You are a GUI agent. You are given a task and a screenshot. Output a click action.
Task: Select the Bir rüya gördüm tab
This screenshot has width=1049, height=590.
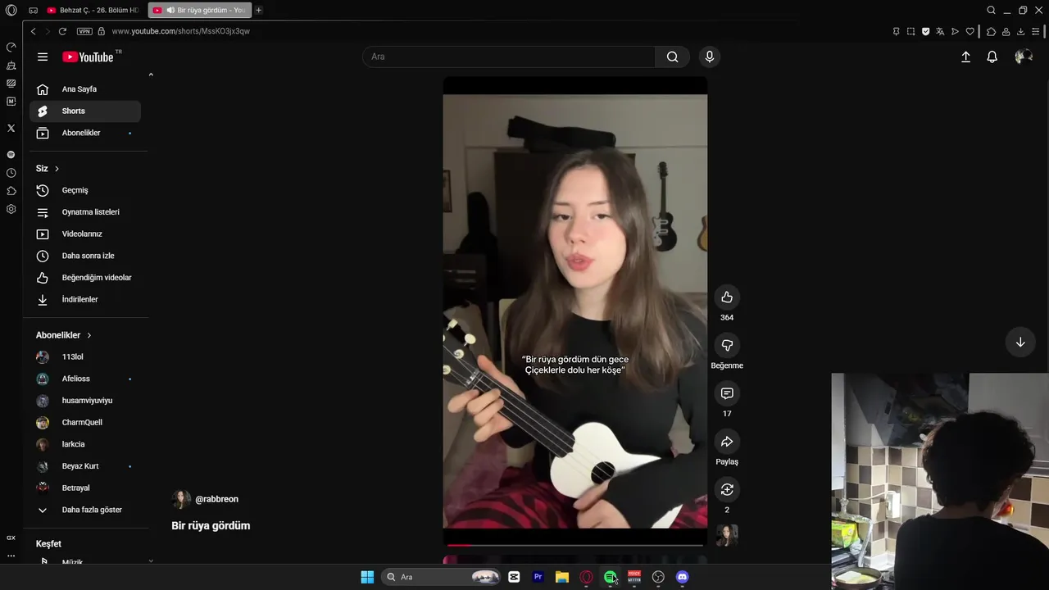(x=199, y=10)
